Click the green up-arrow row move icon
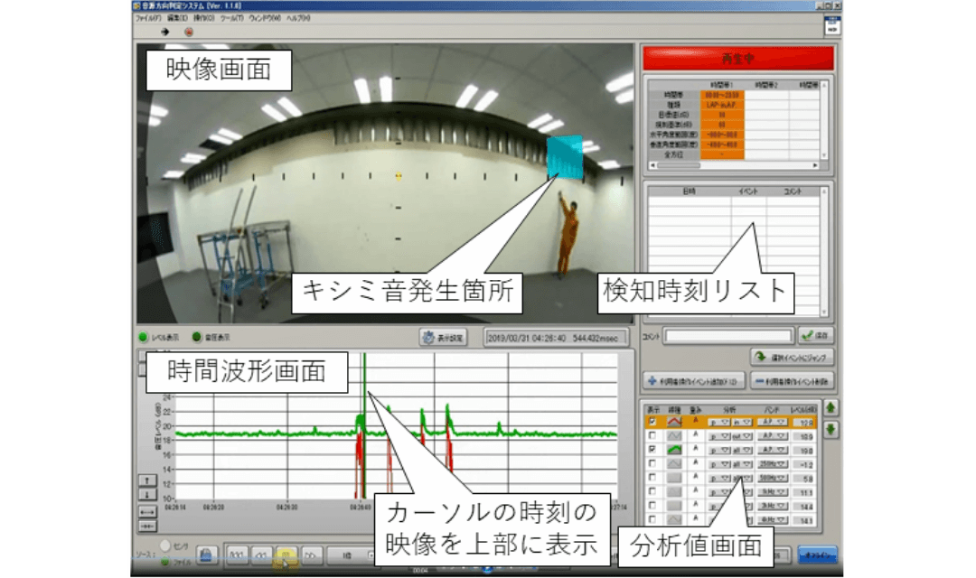Screen dimensions: 976x578 [x=831, y=408]
